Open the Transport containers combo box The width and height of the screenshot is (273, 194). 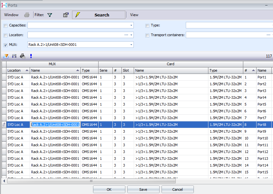coord(229,35)
